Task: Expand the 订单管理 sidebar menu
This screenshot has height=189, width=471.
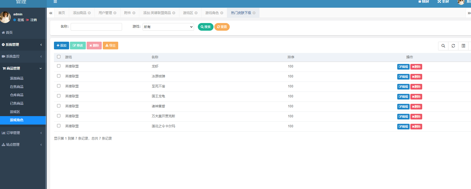Action: pyautogui.click(x=23, y=133)
